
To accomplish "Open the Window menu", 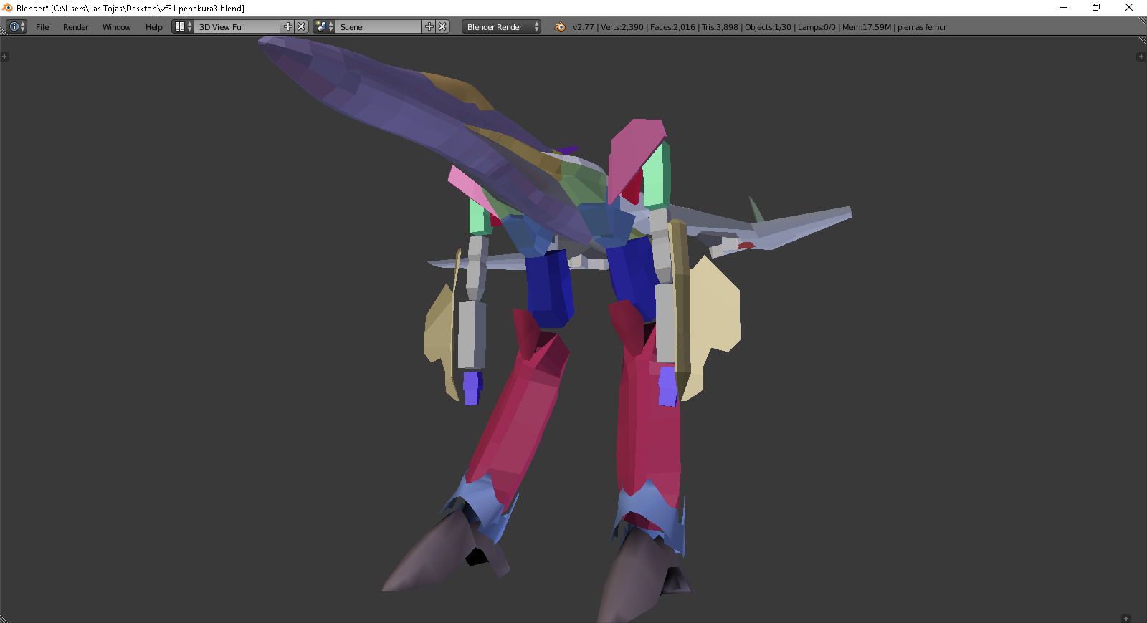I will 116,27.
